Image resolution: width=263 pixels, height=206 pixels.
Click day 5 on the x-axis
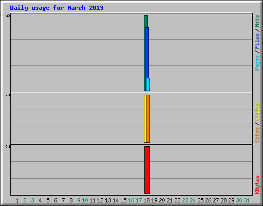coord(48,200)
